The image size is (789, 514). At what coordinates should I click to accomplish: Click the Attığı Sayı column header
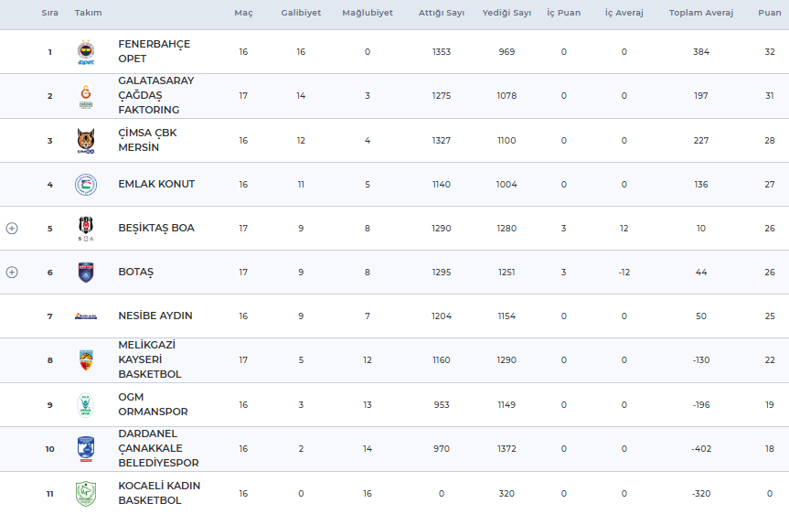click(x=441, y=14)
